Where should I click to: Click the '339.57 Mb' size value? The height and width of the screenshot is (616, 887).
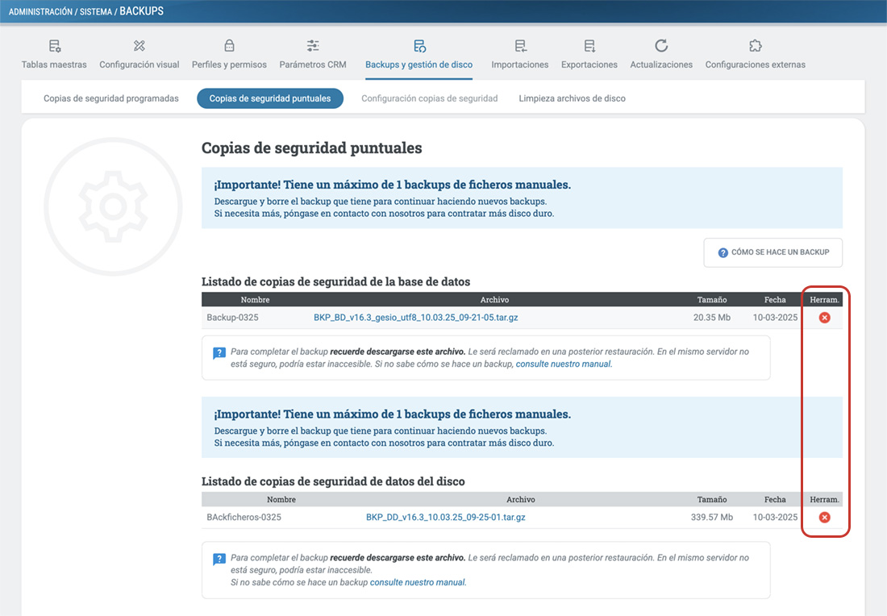coord(712,517)
